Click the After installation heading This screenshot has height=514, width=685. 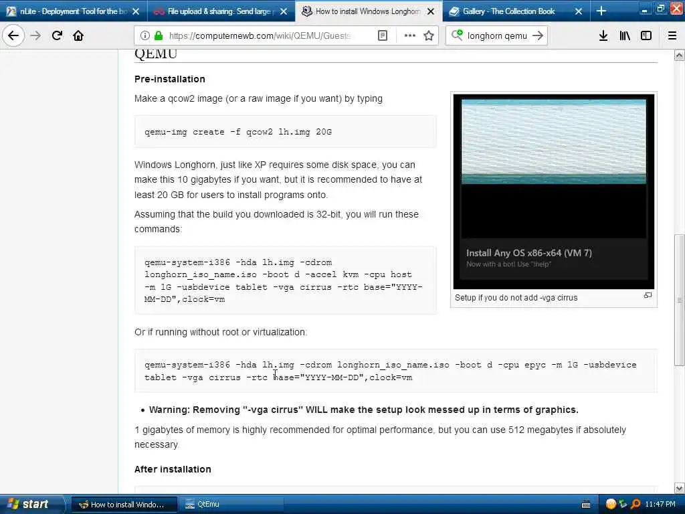coord(173,469)
